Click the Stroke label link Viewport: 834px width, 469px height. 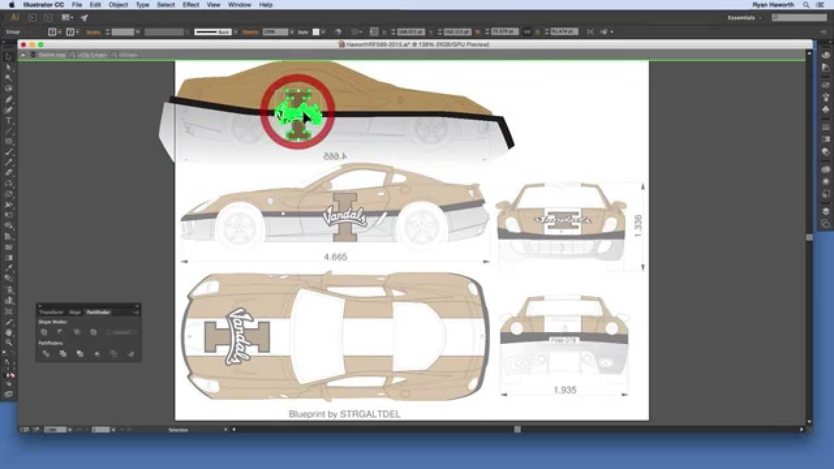coord(93,31)
